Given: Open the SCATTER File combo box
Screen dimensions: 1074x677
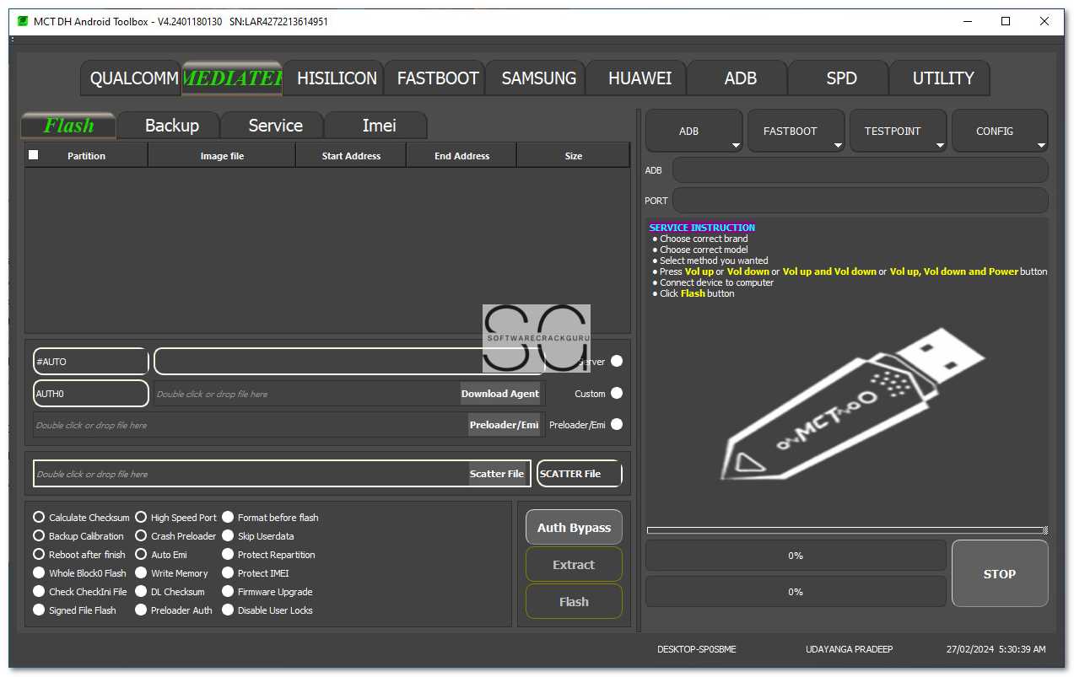Looking at the screenshot, I should 580,474.
